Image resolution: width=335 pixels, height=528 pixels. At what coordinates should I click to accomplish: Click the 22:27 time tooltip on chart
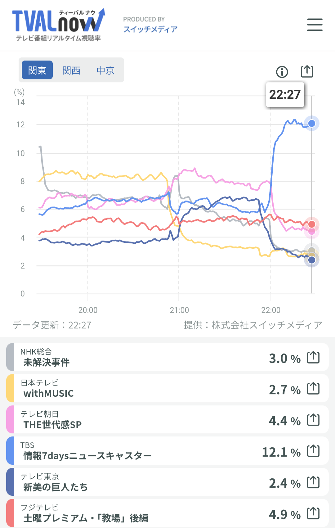285,95
